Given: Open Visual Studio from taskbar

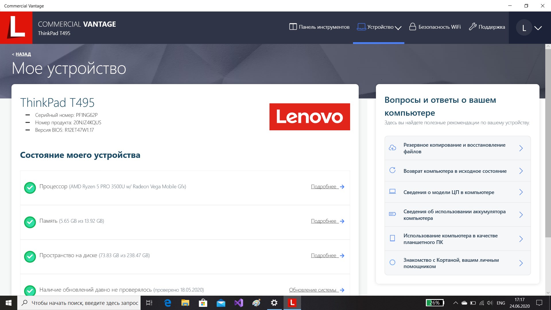Looking at the screenshot, I should 239,303.
